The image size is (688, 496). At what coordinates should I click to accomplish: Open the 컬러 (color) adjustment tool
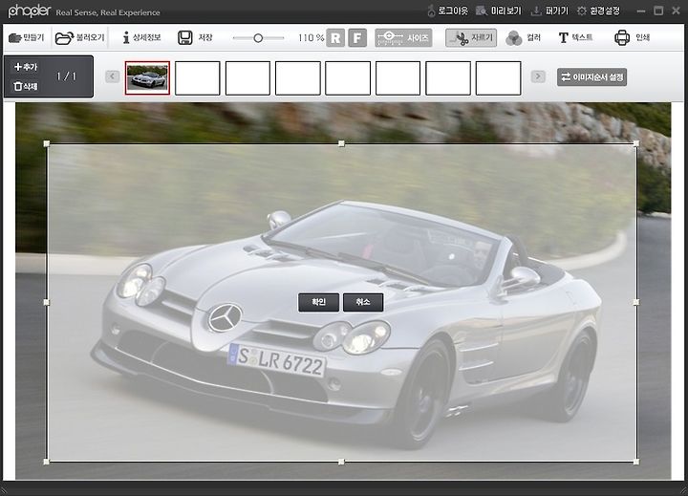523,37
